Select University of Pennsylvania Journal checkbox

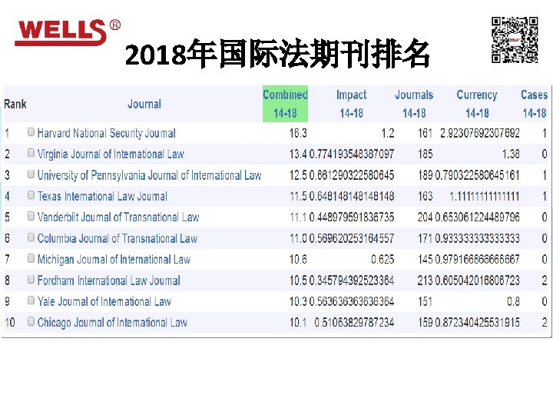[31, 174]
